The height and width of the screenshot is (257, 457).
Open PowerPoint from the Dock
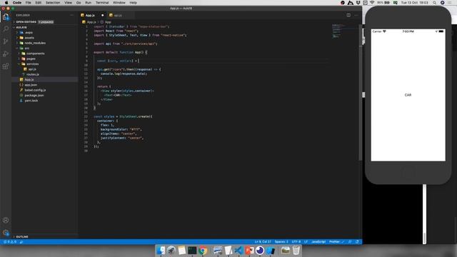[249, 251]
